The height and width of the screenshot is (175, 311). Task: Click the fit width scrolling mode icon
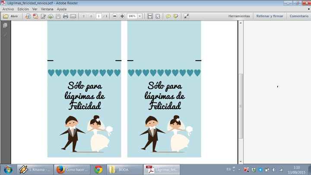tap(150, 16)
